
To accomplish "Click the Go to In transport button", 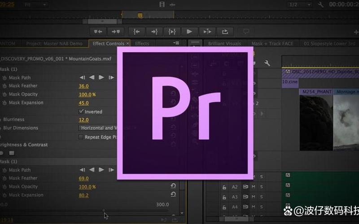I will (137, 31).
